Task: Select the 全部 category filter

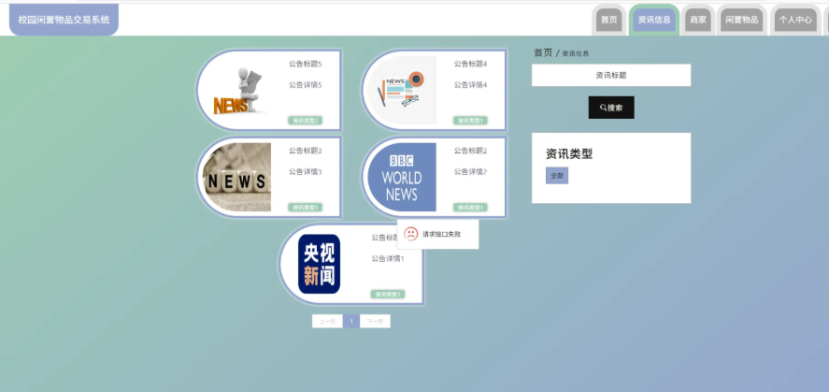Action: pos(557,176)
